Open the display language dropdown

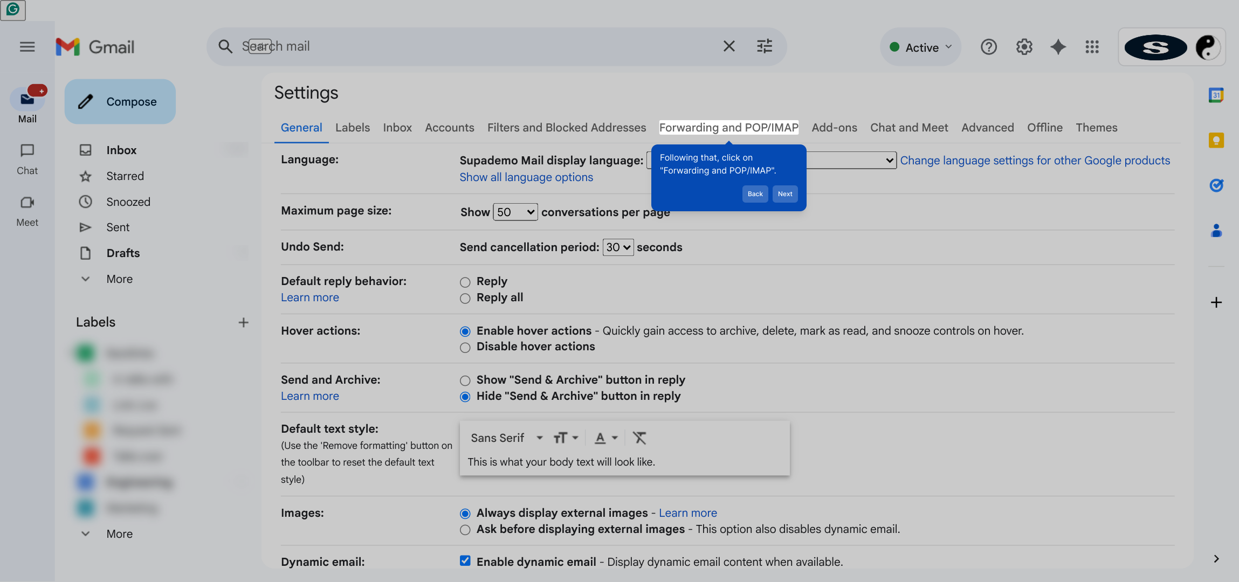coord(771,160)
